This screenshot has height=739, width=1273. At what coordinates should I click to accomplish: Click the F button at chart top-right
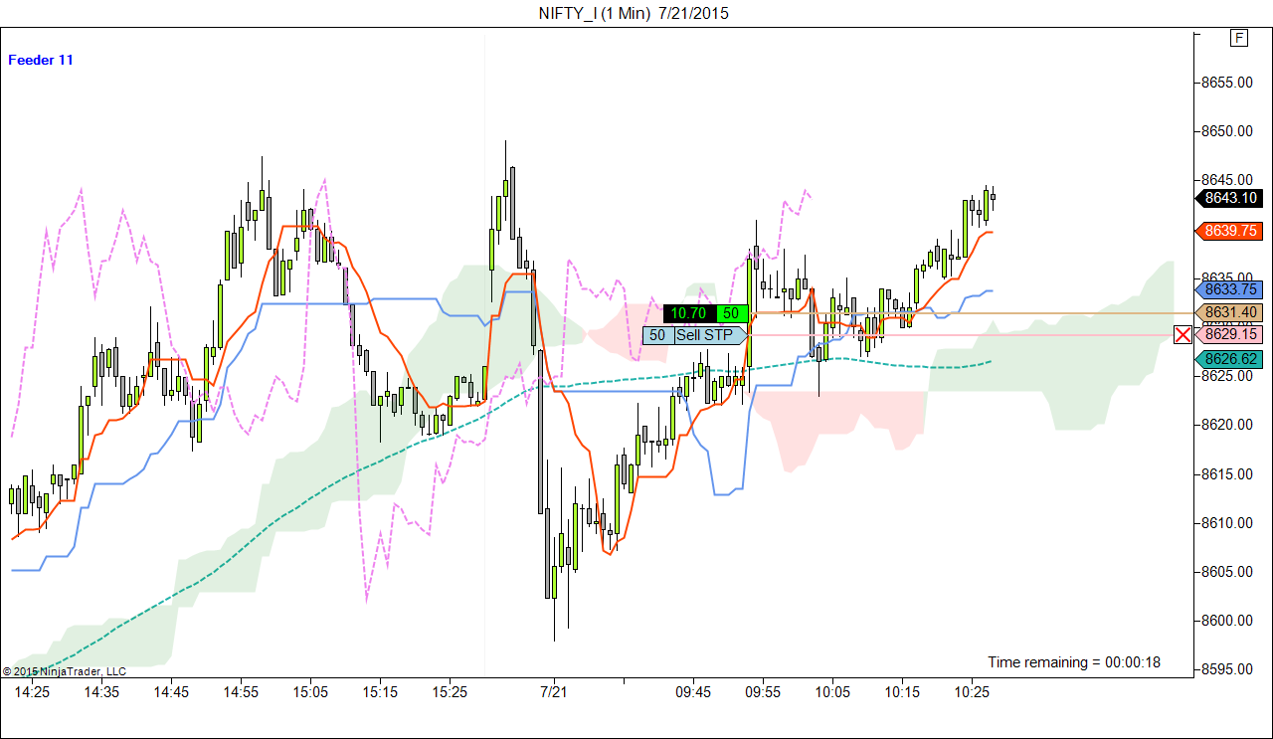click(x=1238, y=38)
